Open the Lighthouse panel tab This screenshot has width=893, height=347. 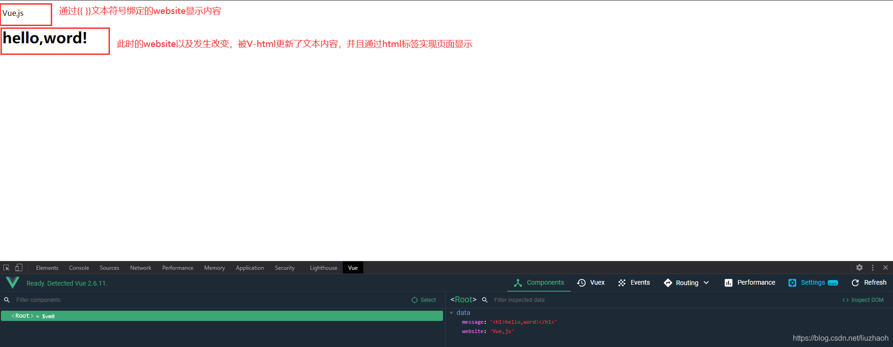pyautogui.click(x=323, y=268)
